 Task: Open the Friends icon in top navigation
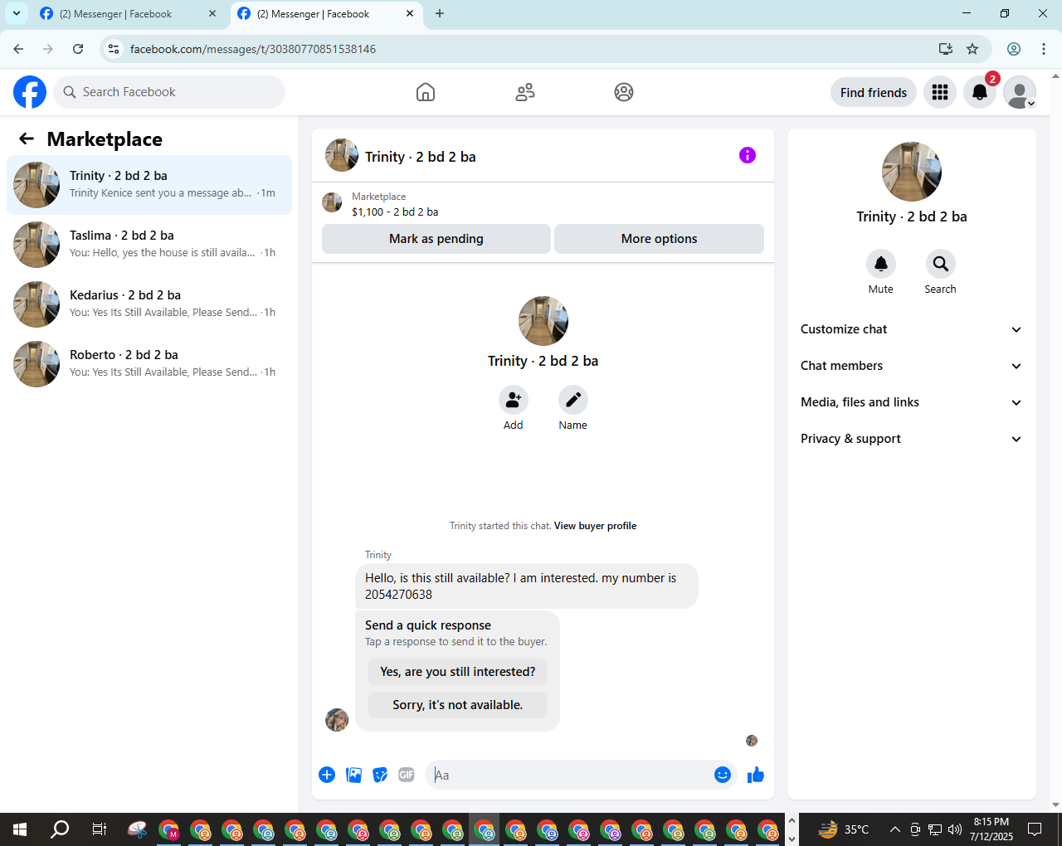click(x=525, y=92)
